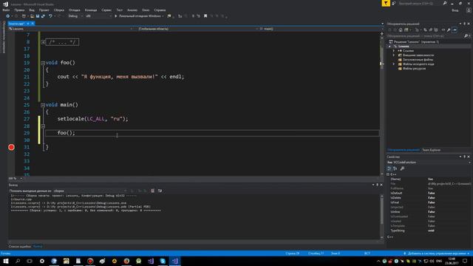Open Windows Start menu
The image size is (473, 266).
[x=6, y=261]
